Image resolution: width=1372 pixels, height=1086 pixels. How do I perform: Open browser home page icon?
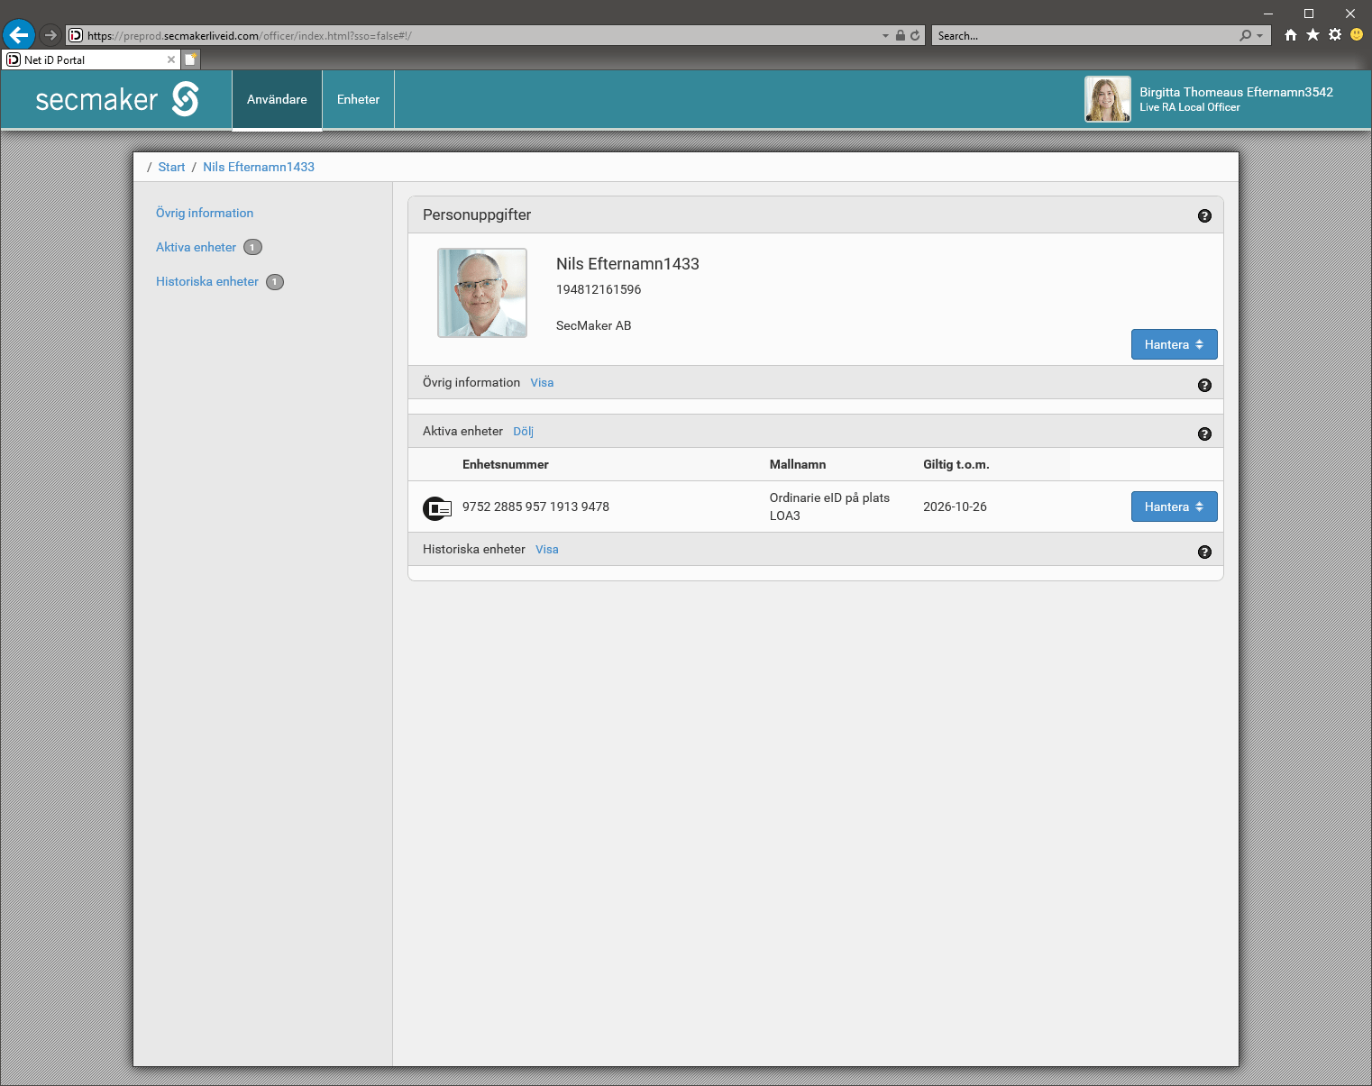pyautogui.click(x=1291, y=35)
